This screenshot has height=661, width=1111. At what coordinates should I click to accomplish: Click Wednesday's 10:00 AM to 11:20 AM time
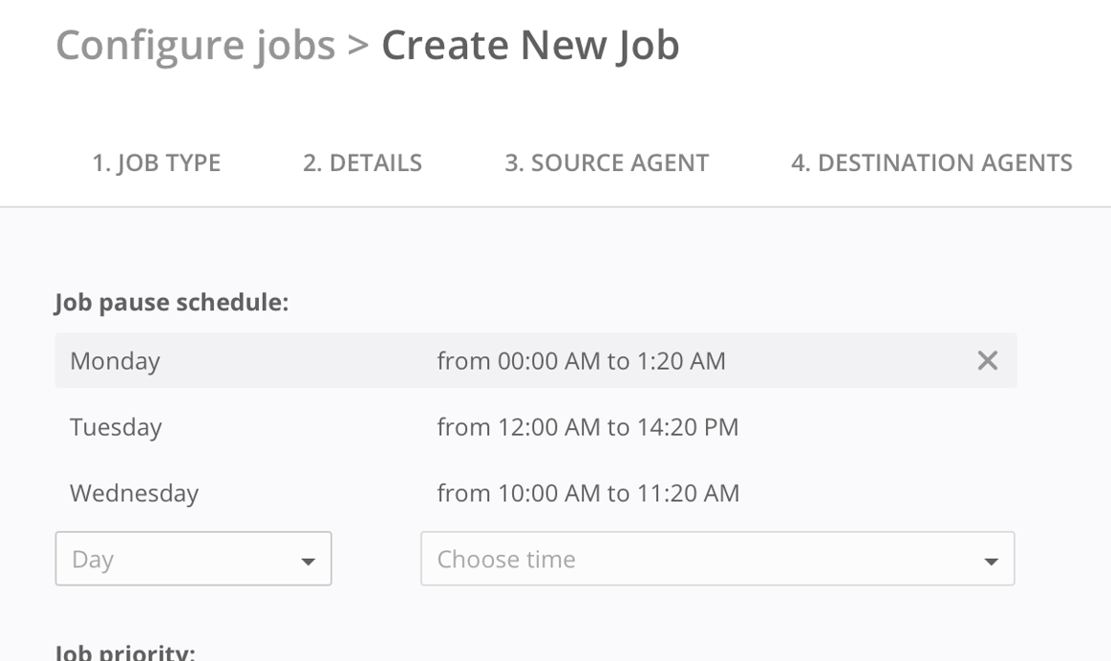(588, 494)
